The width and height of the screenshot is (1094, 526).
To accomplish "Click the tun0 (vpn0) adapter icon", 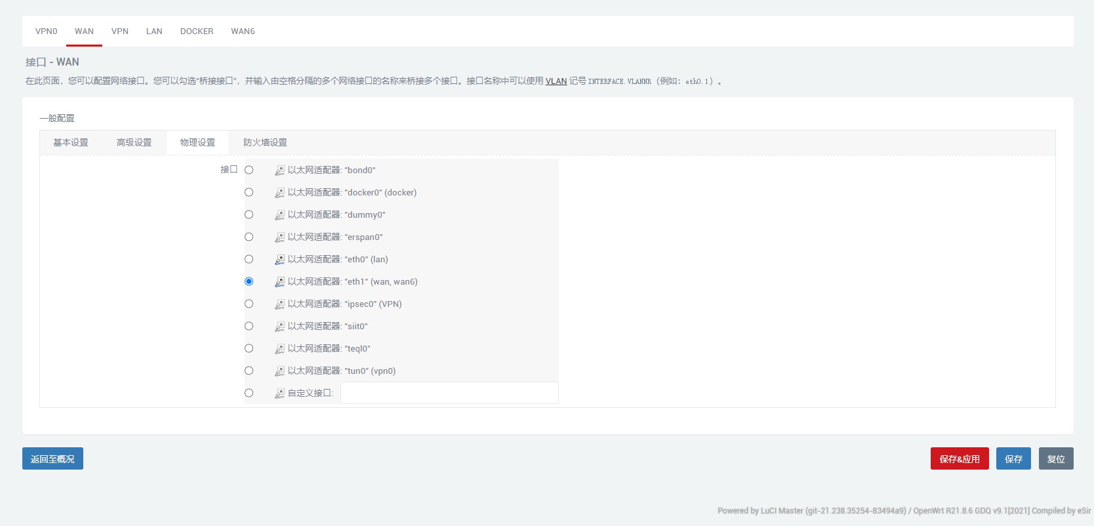I will 279,371.
